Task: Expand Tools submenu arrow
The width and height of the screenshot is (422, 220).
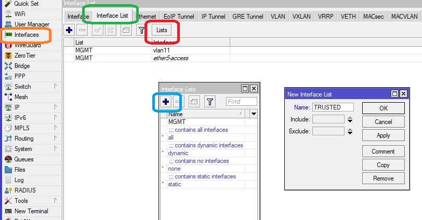Action: coord(56,200)
